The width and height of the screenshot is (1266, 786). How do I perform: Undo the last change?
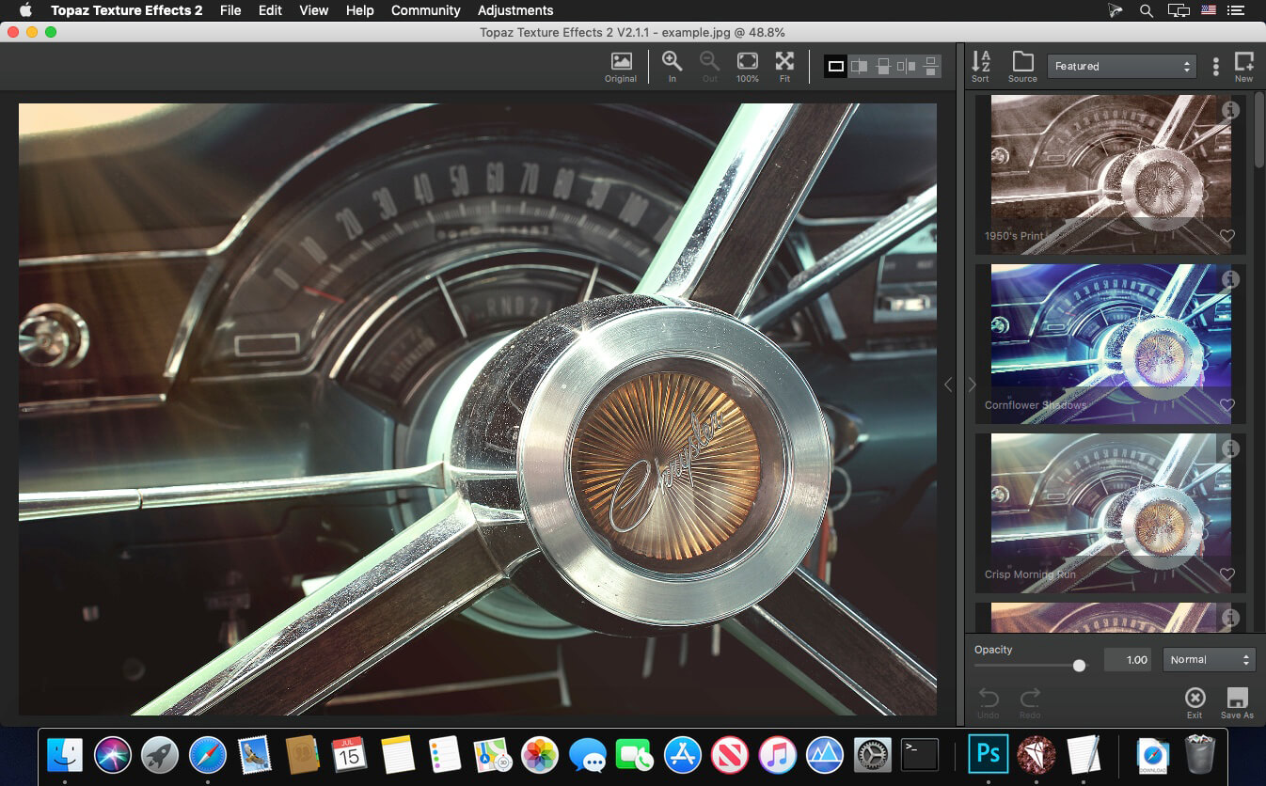pyautogui.click(x=989, y=702)
